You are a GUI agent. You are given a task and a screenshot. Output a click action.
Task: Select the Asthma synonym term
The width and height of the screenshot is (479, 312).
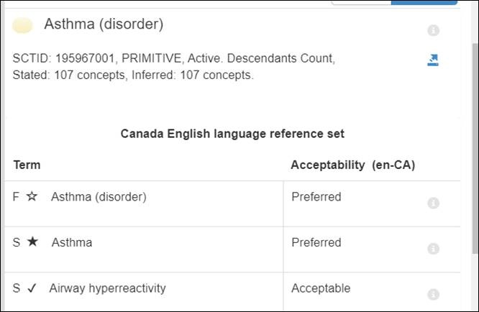click(72, 242)
